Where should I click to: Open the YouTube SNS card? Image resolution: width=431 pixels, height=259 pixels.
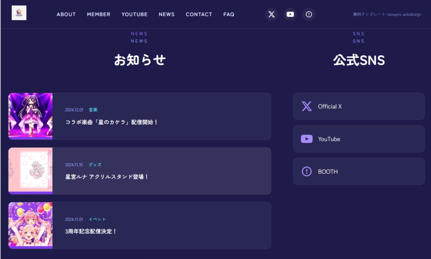(359, 139)
